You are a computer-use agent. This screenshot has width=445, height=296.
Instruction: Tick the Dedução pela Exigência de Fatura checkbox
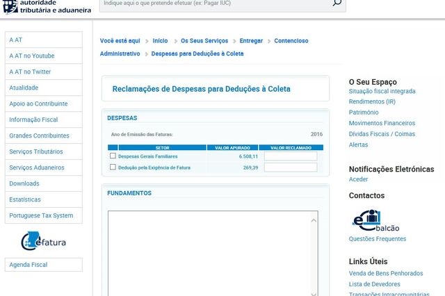point(113,167)
